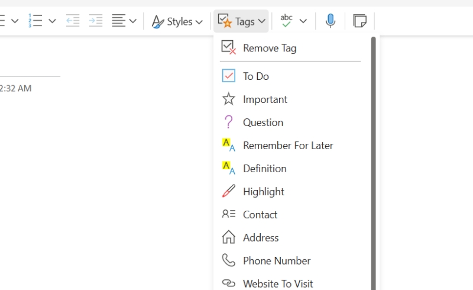Click the Tags menu vertical scrollbar

coord(374,163)
